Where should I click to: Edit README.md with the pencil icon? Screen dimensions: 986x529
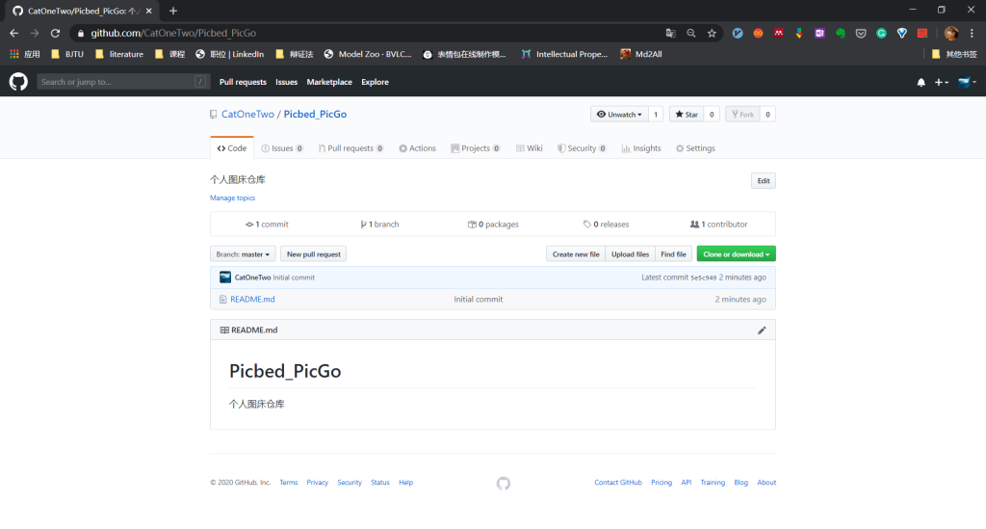tap(762, 331)
